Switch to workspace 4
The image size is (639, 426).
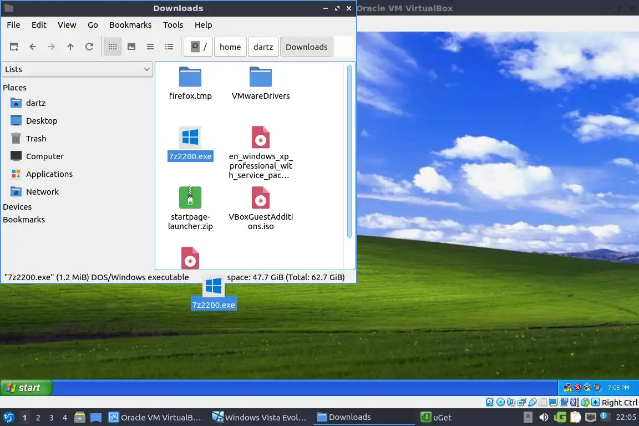(x=65, y=418)
